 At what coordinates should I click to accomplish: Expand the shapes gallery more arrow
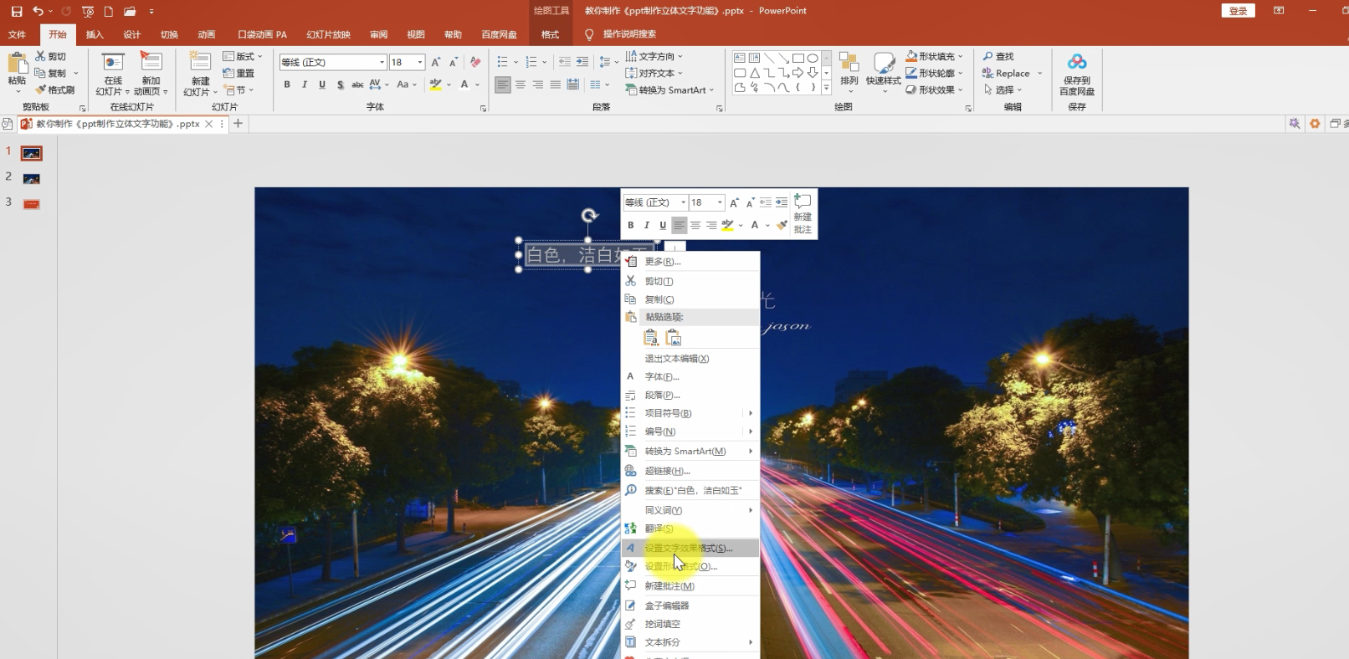(x=826, y=87)
